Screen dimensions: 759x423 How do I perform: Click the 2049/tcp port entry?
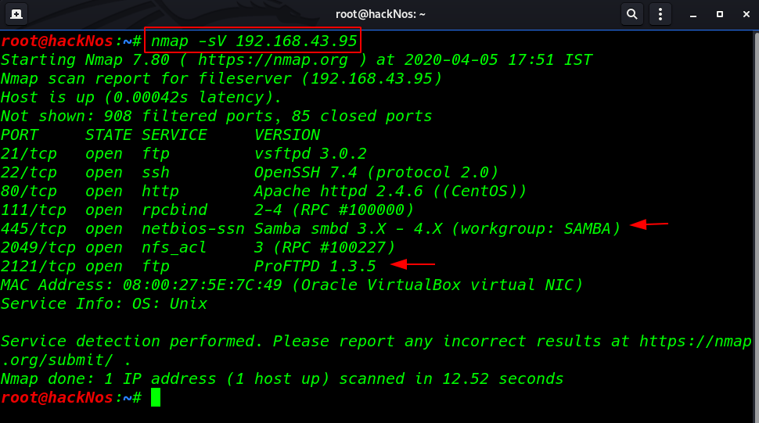[x=38, y=248]
